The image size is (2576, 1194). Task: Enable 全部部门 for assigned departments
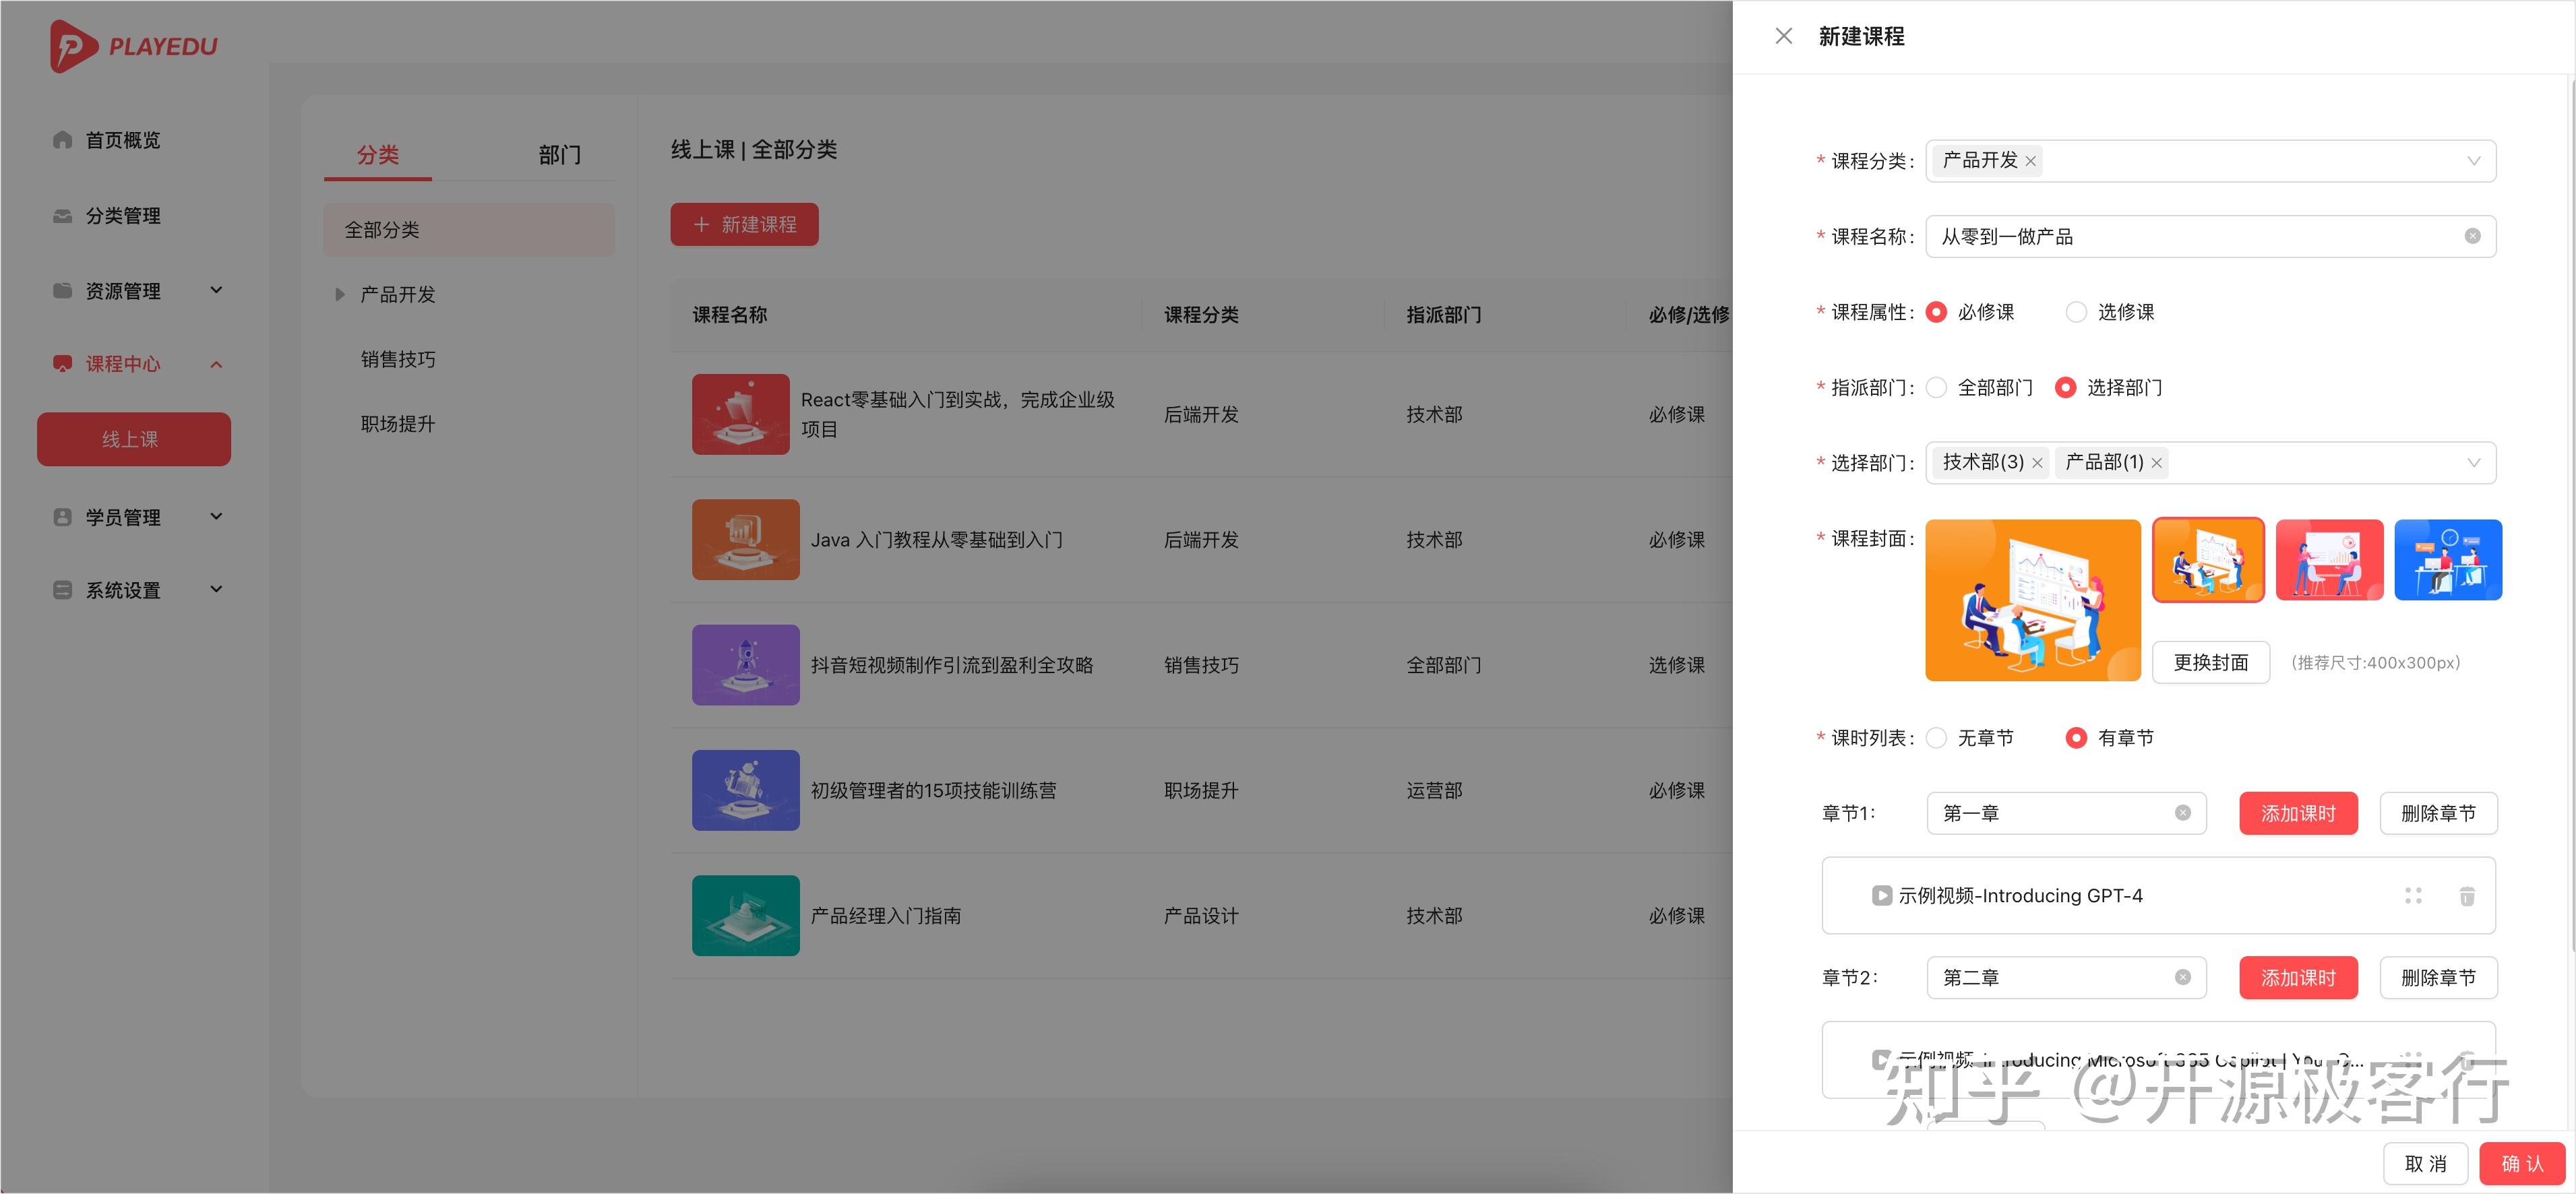pyautogui.click(x=1936, y=387)
